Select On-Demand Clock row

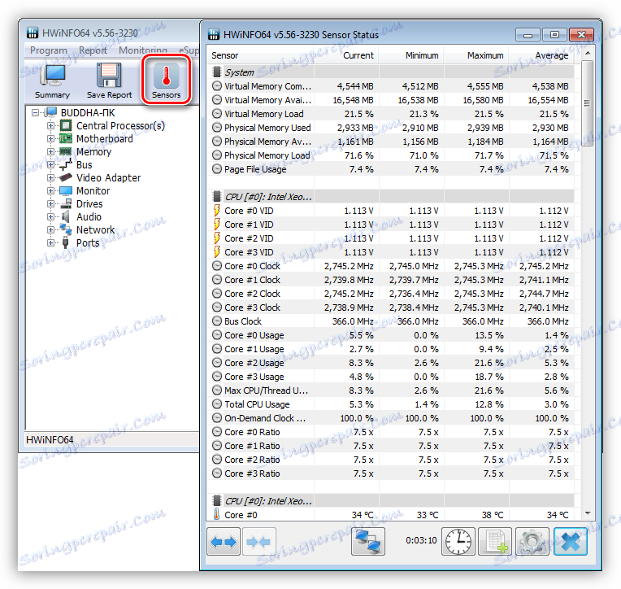tap(391, 418)
